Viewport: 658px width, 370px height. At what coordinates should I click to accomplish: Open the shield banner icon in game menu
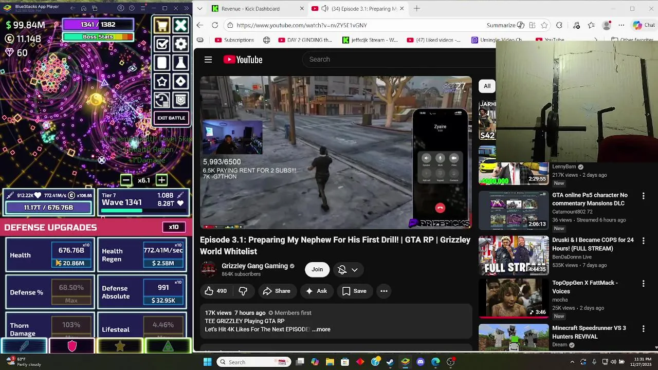(x=180, y=100)
